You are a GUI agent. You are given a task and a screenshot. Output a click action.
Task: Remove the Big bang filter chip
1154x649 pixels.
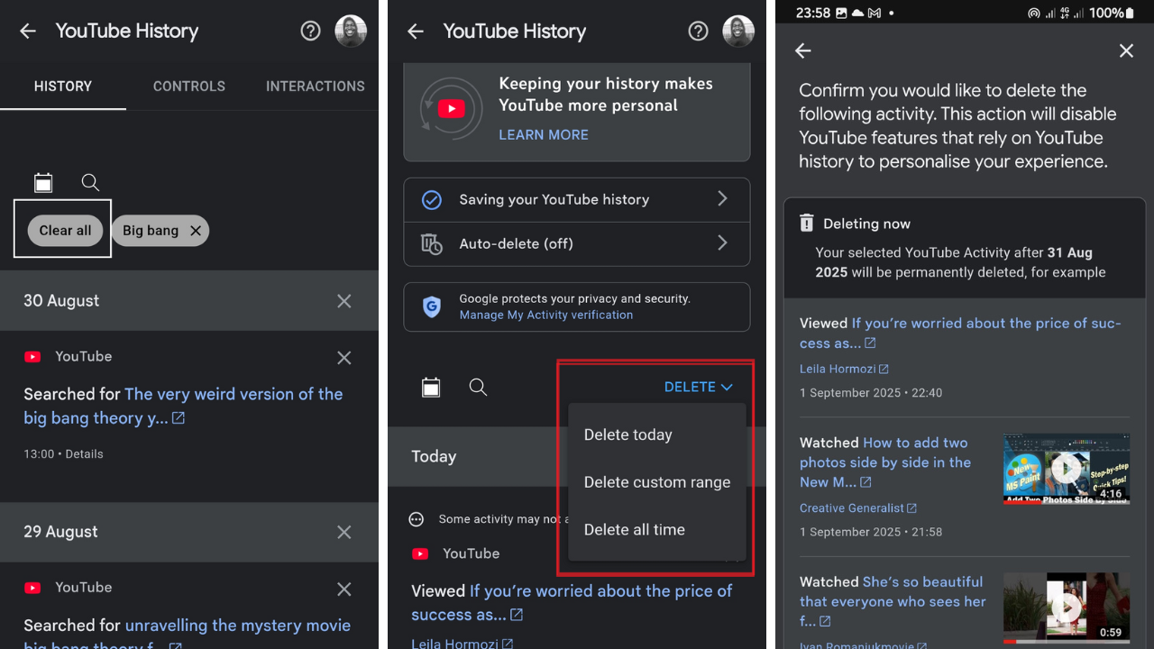point(196,230)
